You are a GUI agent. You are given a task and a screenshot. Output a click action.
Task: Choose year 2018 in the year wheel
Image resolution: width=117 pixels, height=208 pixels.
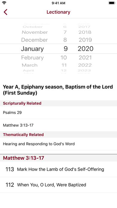tap(85, 32)
